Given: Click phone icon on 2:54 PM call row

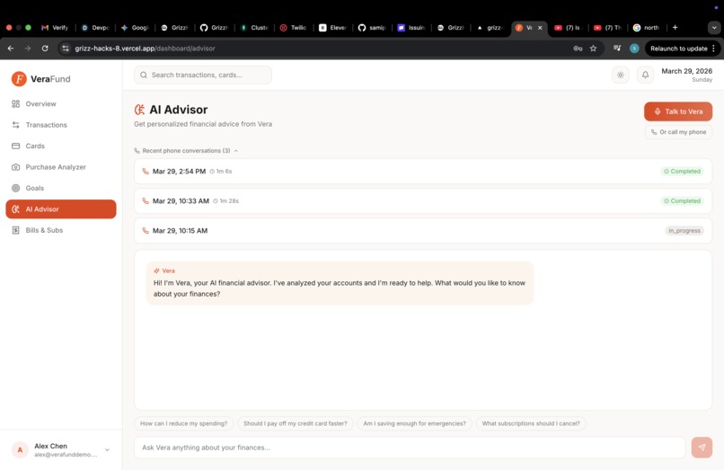Looking at the screenshot, I should (x=146, y=172).
